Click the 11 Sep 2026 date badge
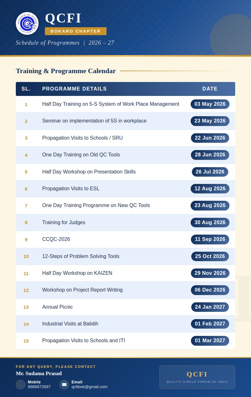 (x=210, y=239)
